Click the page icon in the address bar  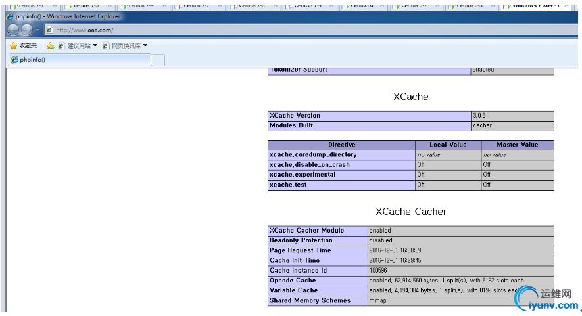[x=49, y=30]
